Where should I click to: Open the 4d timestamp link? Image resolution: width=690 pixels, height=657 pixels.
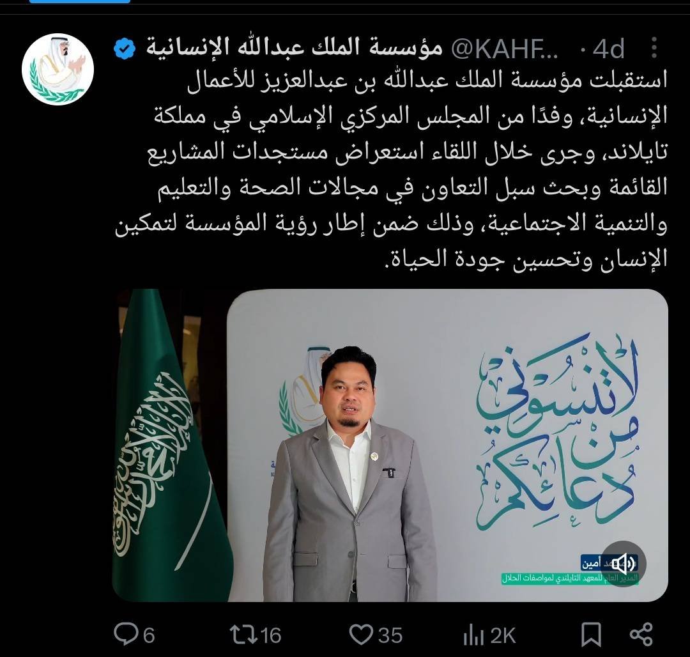tap(609, 49)
